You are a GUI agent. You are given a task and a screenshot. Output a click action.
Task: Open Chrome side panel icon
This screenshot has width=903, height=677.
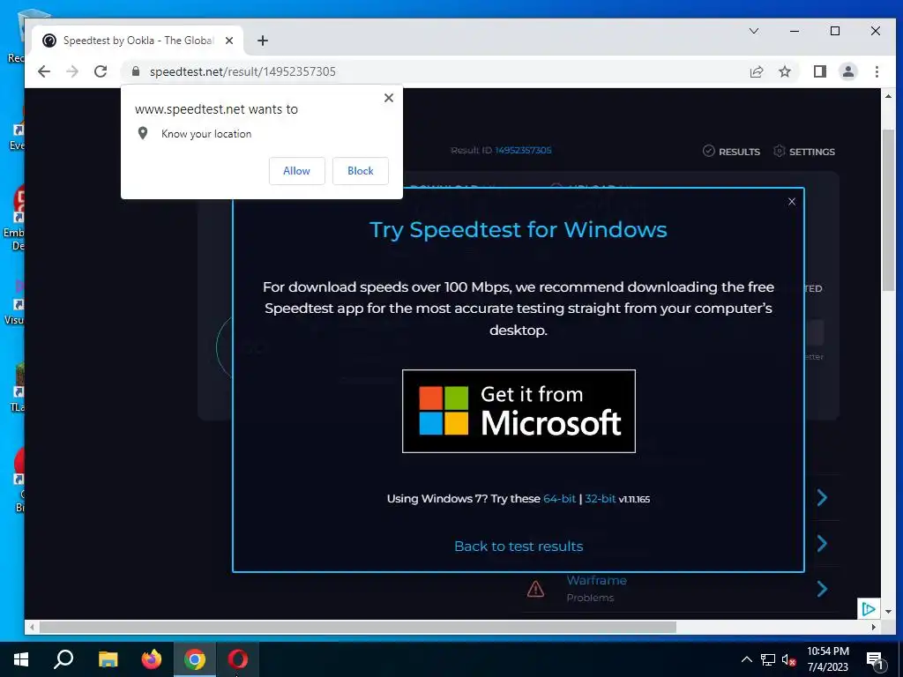pyautogui.click(x=819, y=71)
